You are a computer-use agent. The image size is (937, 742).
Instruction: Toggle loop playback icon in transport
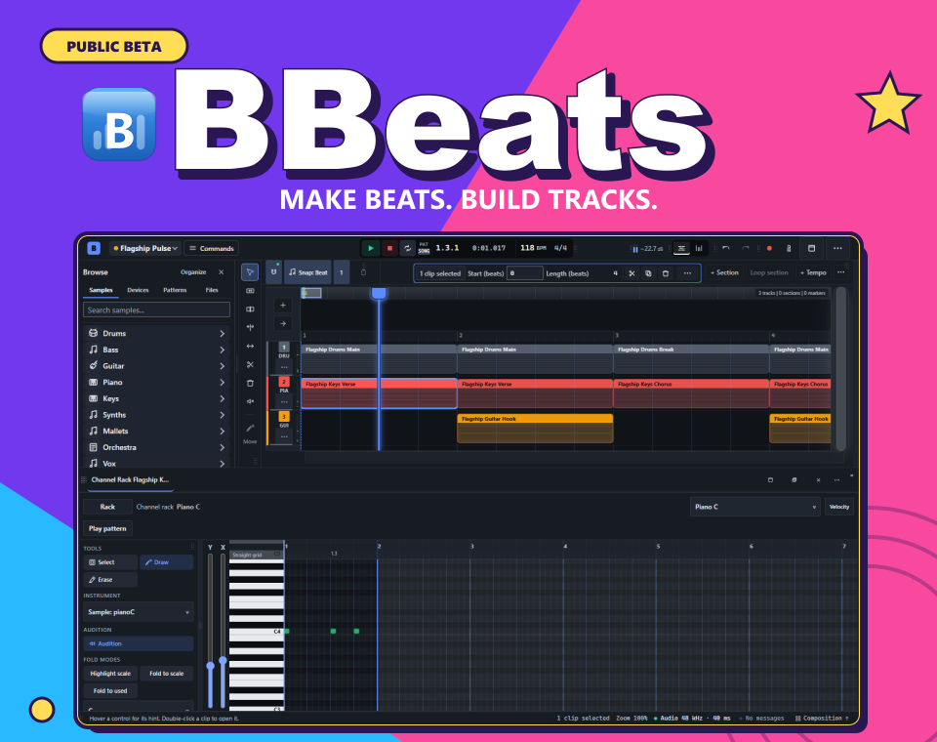point(408,248)
